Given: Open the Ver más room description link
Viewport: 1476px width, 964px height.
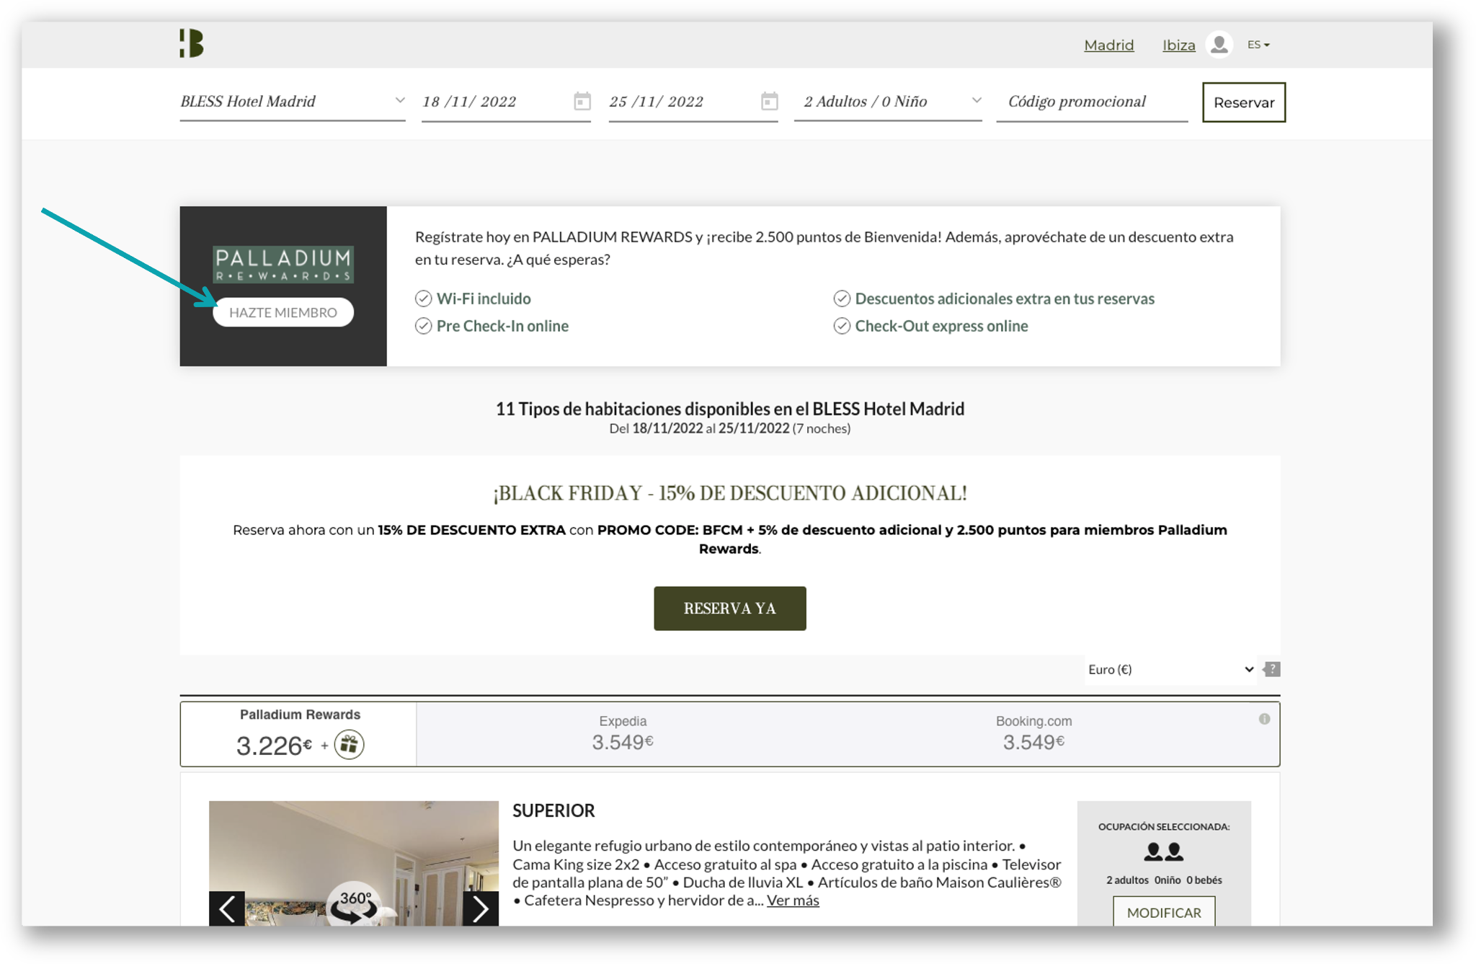Looking at the screenshot, I should click(793, 901).
